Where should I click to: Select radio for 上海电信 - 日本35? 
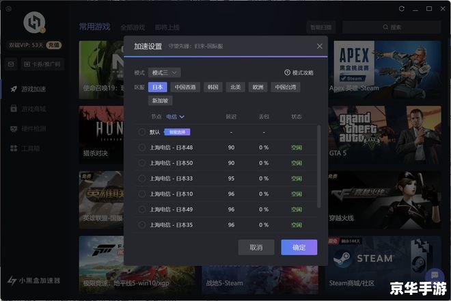pos(141,224)
